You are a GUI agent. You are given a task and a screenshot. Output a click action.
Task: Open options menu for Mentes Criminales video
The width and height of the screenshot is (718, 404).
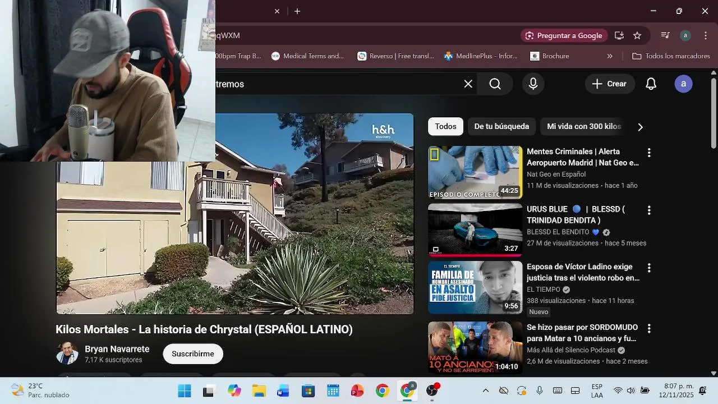pyautogui.click(x=649, y=153)
